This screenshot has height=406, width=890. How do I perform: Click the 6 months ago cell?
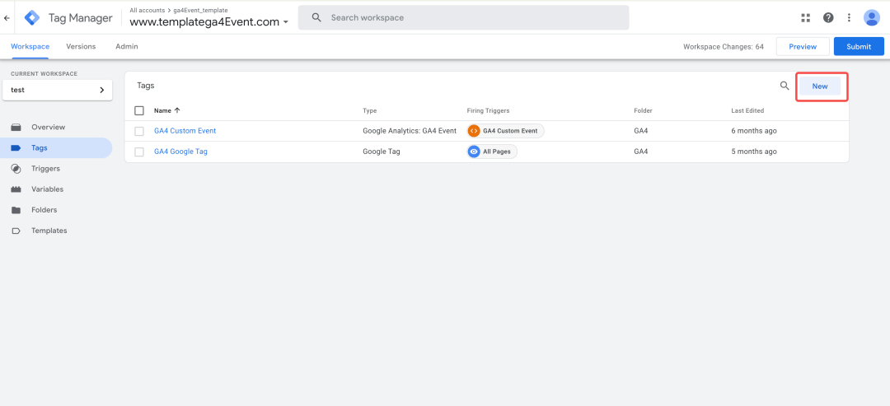[754, 131]
